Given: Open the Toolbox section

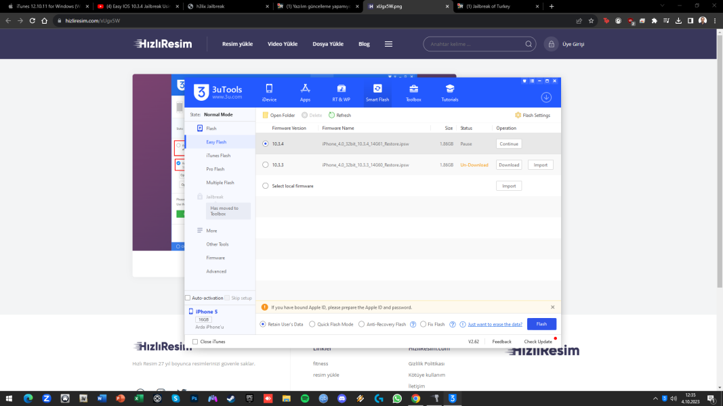Looking at the screenshot, I should [413, 92].
